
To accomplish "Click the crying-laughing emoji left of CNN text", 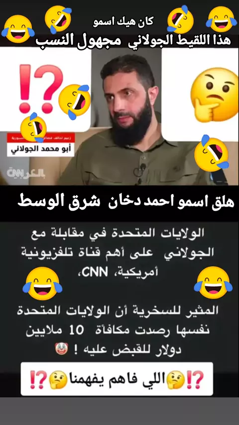I will coord(42,284).
